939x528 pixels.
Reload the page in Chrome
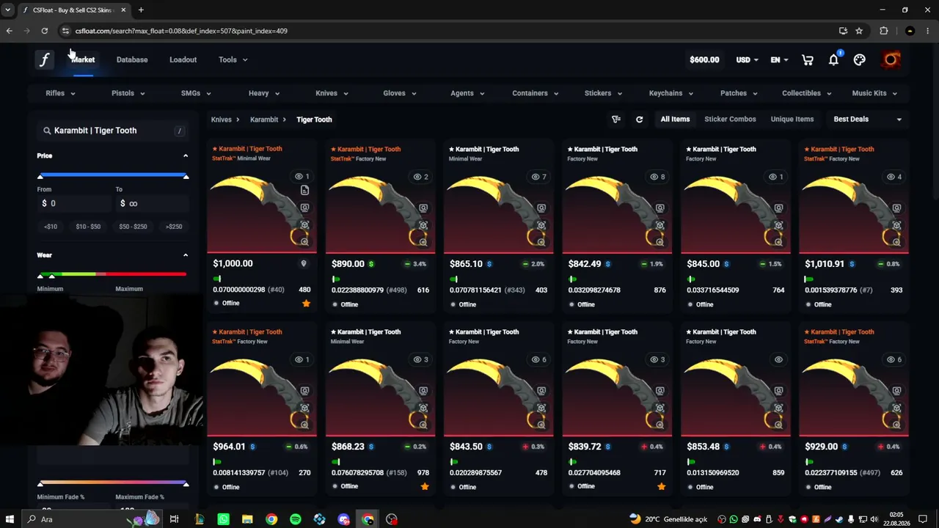coord(45,31)
